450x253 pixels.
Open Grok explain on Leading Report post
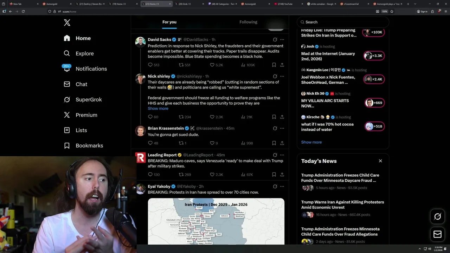click(x=275, y=155)
